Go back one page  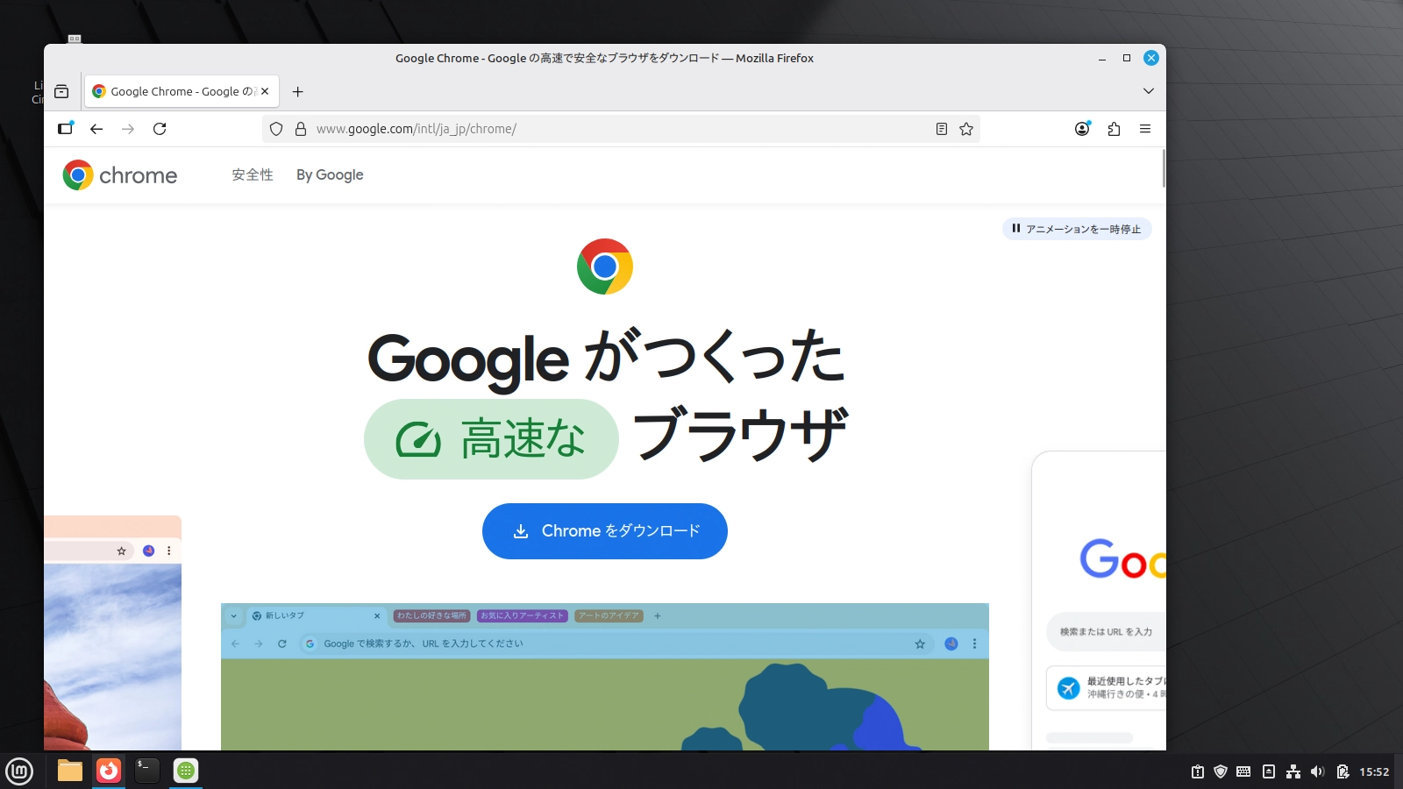tap(96, 129)
